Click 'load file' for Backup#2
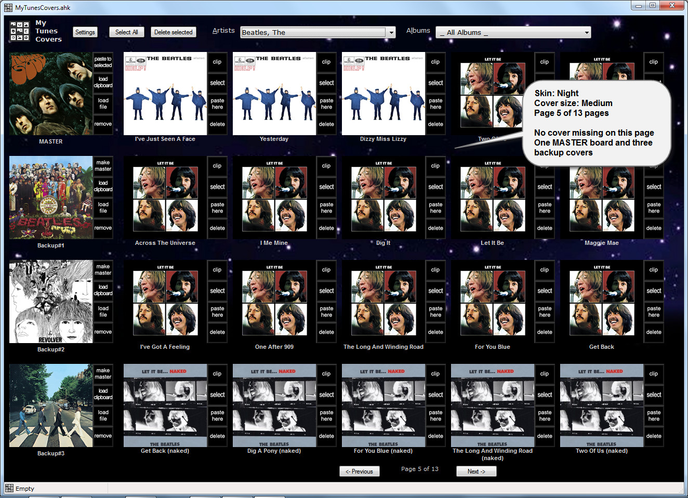Image resolution: width=688 pixels, height=498 pixels. (103, 311)
